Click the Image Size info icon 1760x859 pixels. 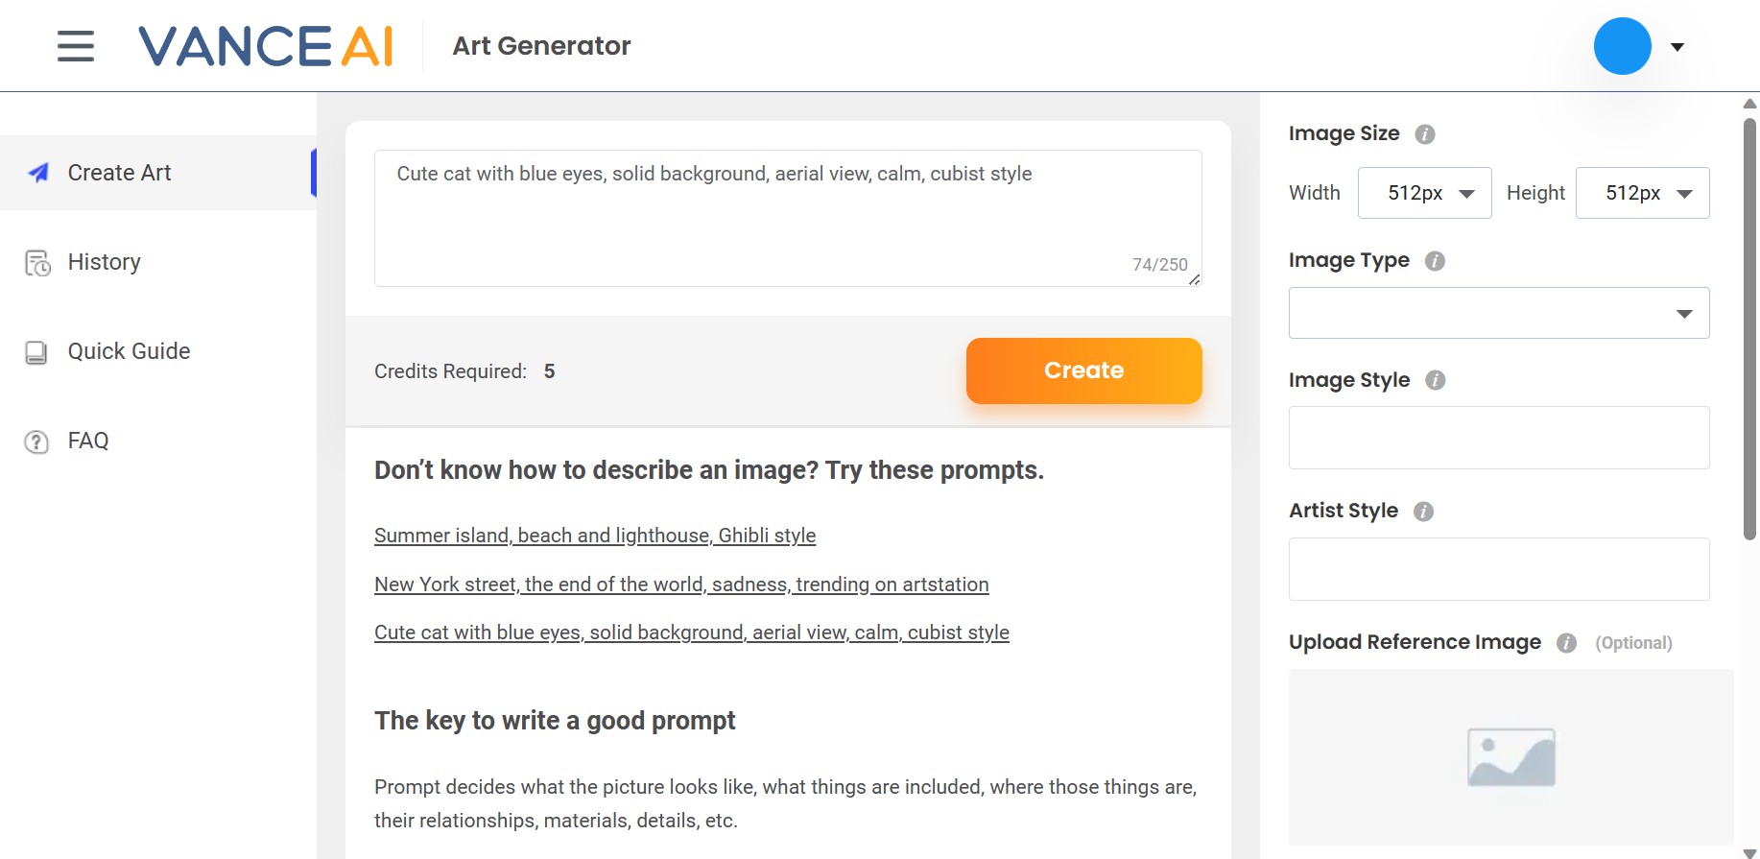1425,134
